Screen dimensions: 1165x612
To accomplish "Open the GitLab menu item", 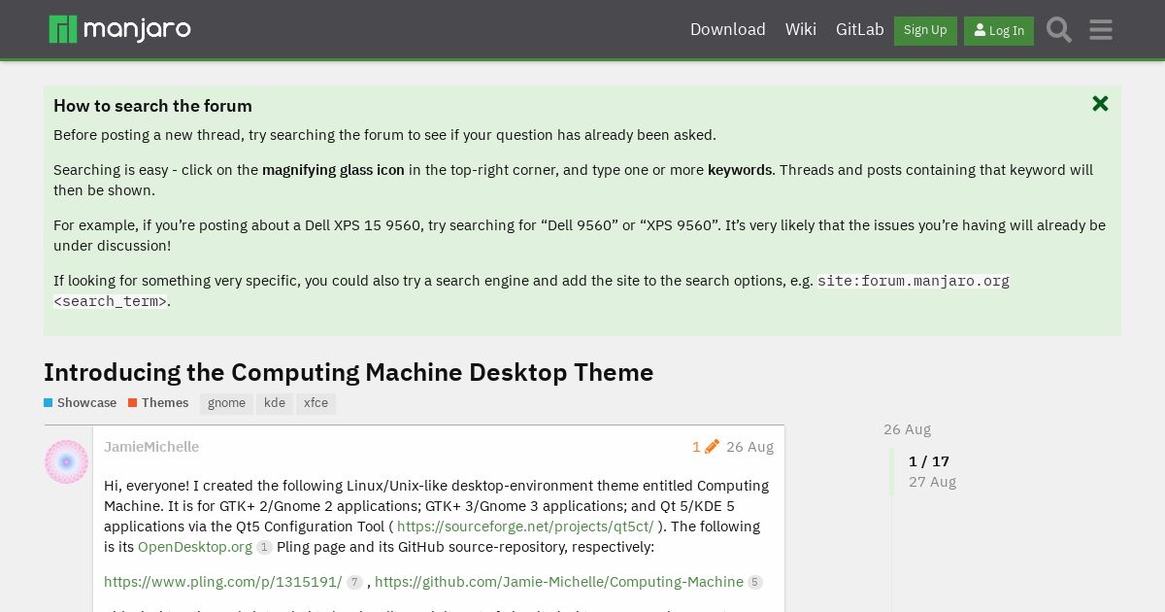I will click(x=860, y=29).
